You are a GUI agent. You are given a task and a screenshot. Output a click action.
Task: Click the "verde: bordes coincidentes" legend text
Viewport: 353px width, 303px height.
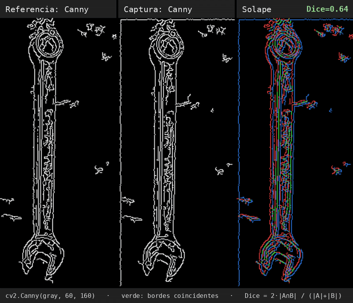[x=170, y=296]
